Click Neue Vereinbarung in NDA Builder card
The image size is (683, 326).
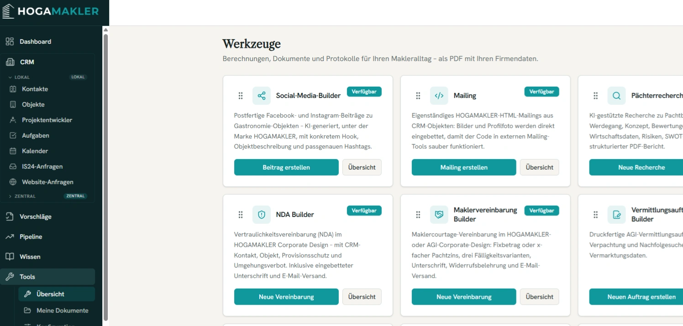(x=286, y=297)
